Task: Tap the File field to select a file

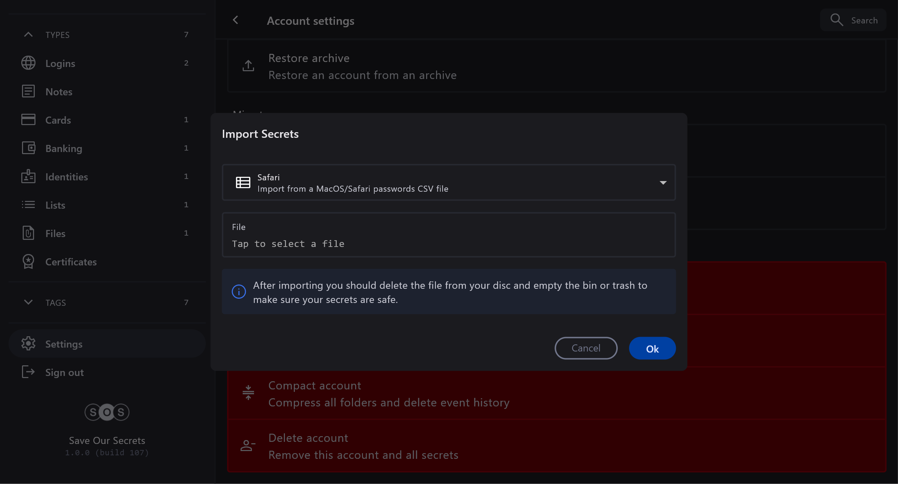Action: (448, 235)
